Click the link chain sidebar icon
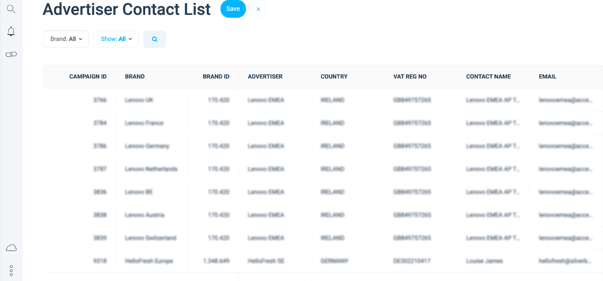 point(11,54)
